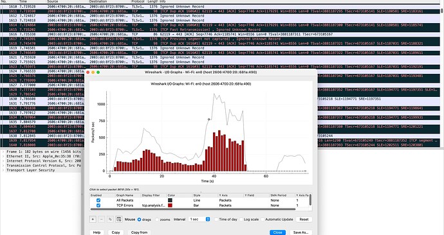
Task: Select packet number 1638 in the packet list
Action: (x=42, y=136)
